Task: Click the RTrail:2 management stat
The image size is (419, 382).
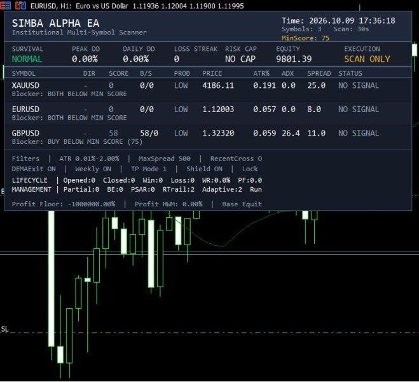Action: pos(179,189)
